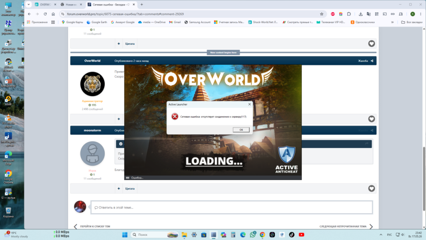Like moonstorm's post with heart
The image size is (426, 240).
coord(371,188)
